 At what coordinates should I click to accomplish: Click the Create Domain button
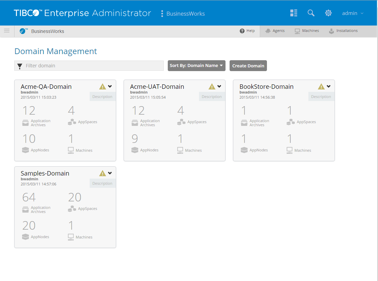click(248, 66)
